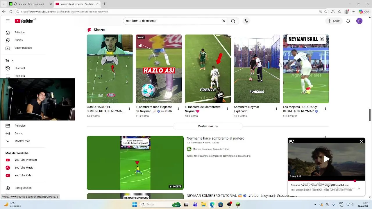Clear the search query with the X
Image resolution: width=372 pixels, height=209 pixels.
[224, 21]
